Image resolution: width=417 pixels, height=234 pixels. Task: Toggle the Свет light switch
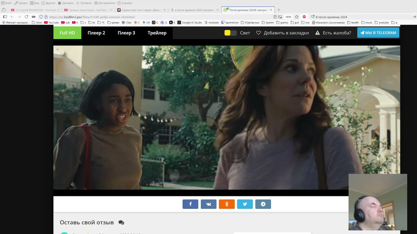pos(230,33)
